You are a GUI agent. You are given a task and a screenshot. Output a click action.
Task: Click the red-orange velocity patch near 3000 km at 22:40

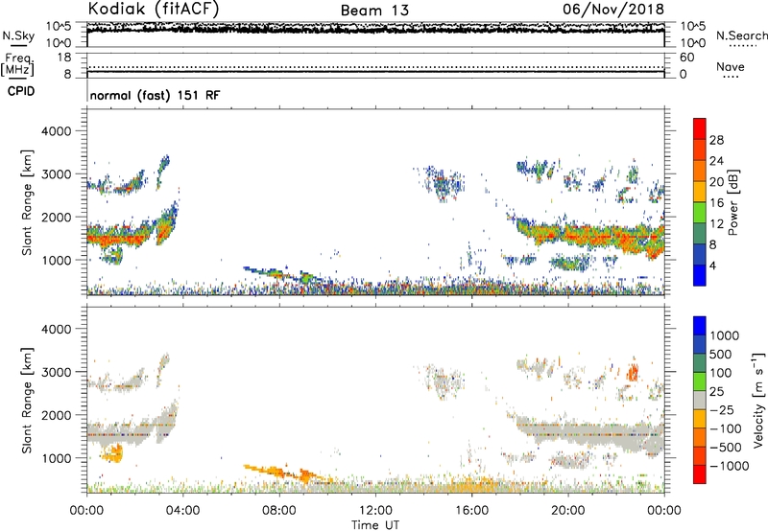633,373
